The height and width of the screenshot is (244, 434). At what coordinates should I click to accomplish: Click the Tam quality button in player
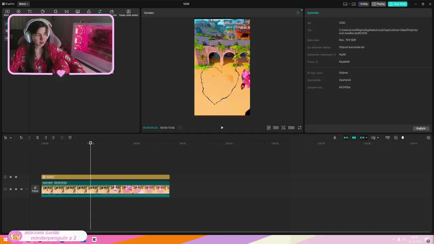pos(276,128)
